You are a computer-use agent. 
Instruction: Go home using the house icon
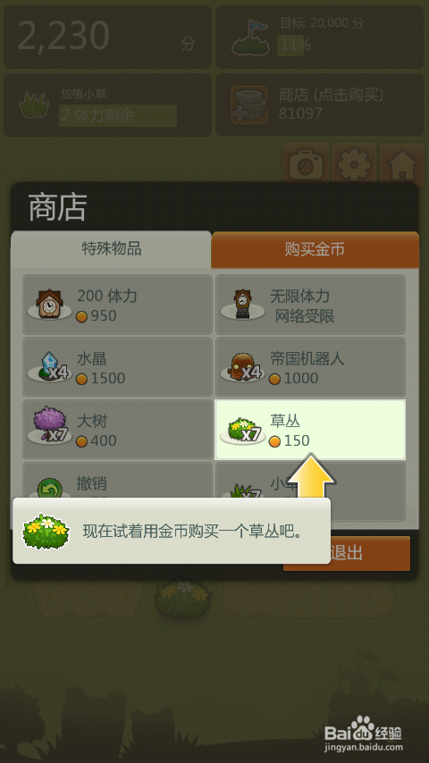coord(402,164)
